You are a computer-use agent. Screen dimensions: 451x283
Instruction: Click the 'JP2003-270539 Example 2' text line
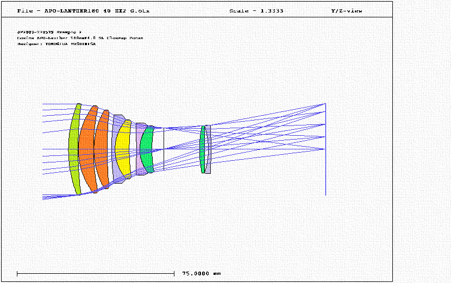(49, 32)
